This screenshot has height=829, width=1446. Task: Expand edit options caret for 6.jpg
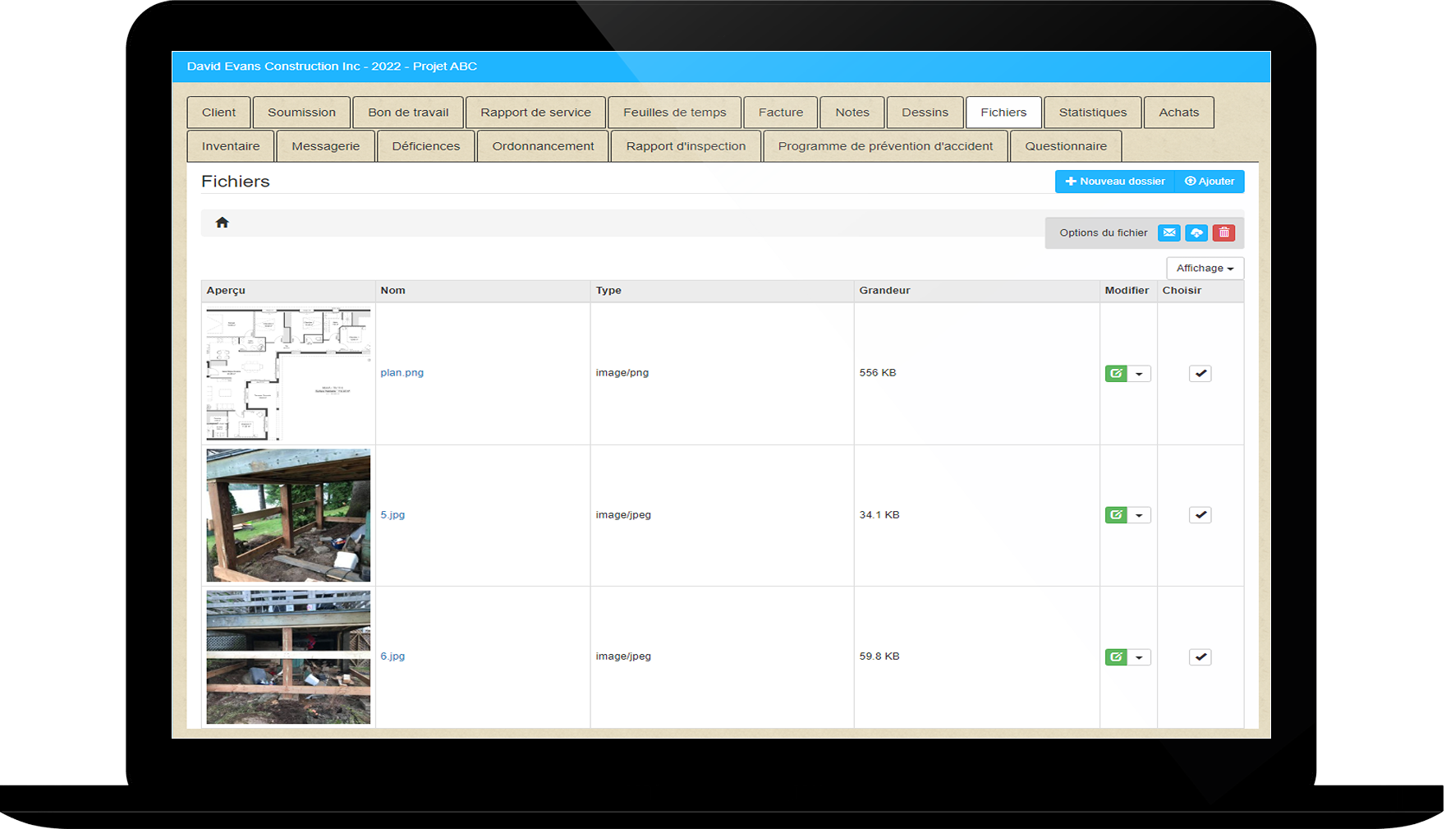1139,657
